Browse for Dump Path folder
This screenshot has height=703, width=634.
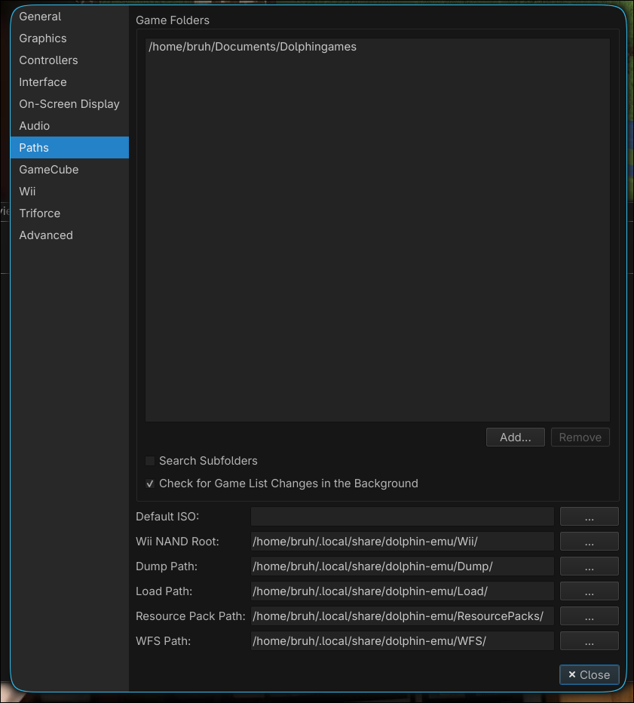(x=590, y=566)
